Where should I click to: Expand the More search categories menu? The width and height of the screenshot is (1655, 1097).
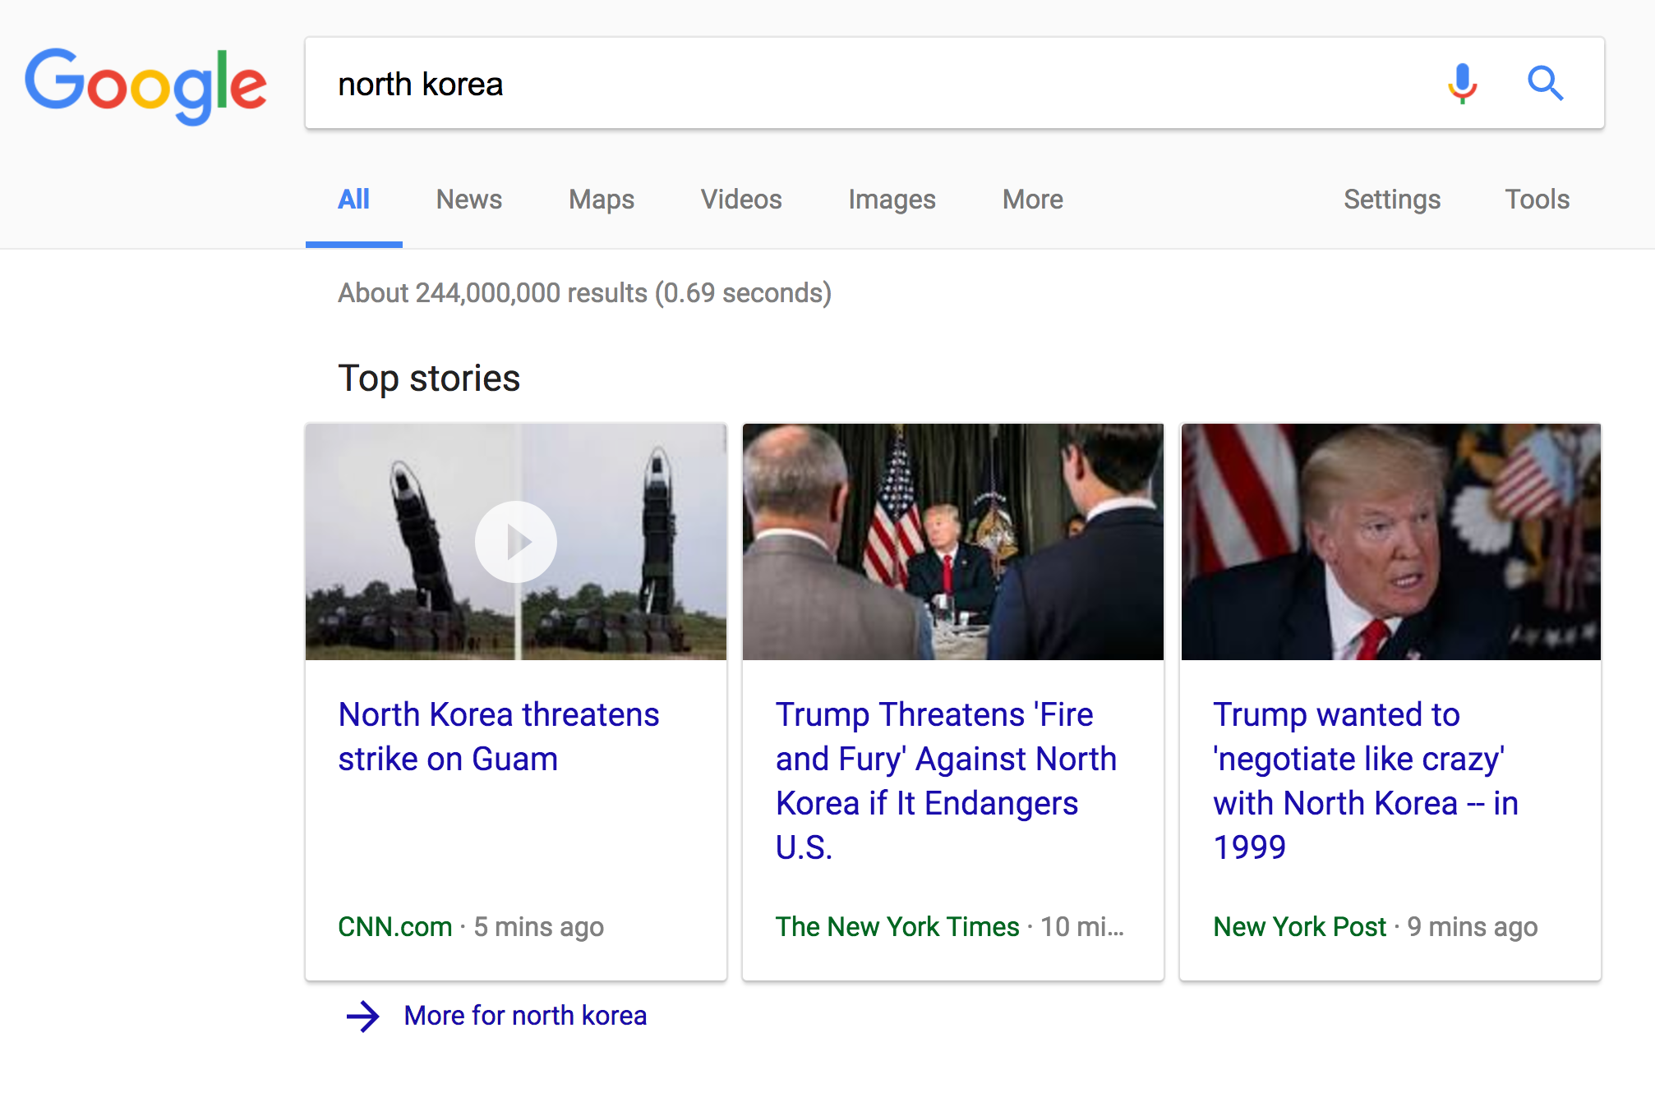1032,200
